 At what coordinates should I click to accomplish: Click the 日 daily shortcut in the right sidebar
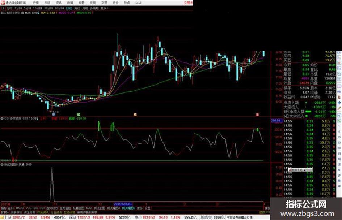click(339, 154)
